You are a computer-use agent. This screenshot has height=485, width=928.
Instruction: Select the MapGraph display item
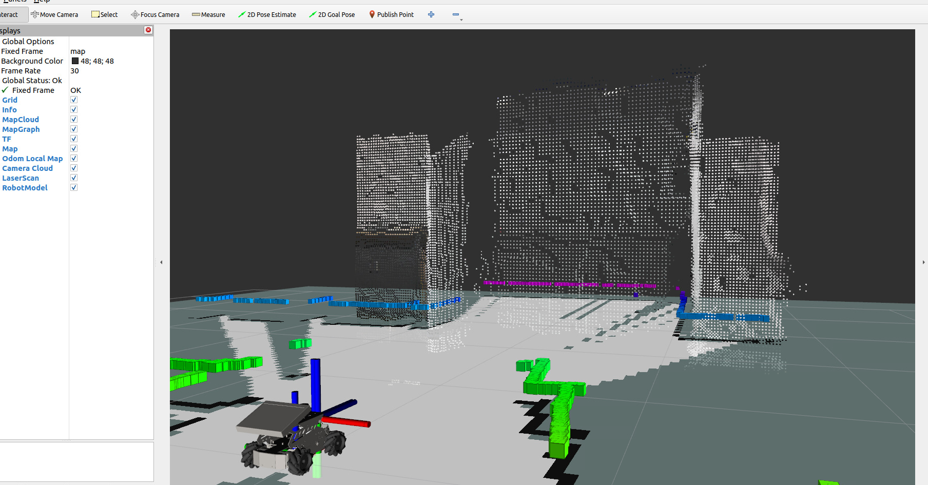(x=21, y=129)
